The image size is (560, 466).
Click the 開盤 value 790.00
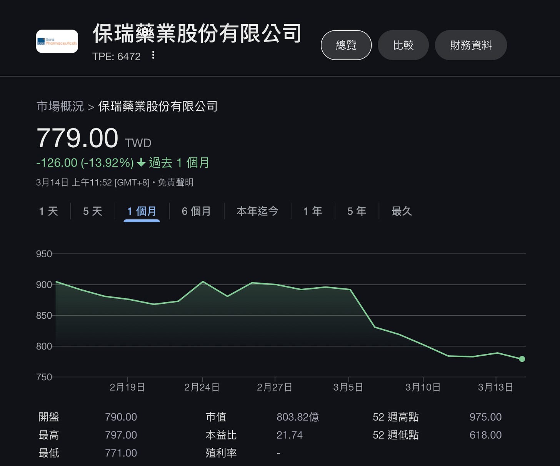pyautogui.click(x=121, y=417)
